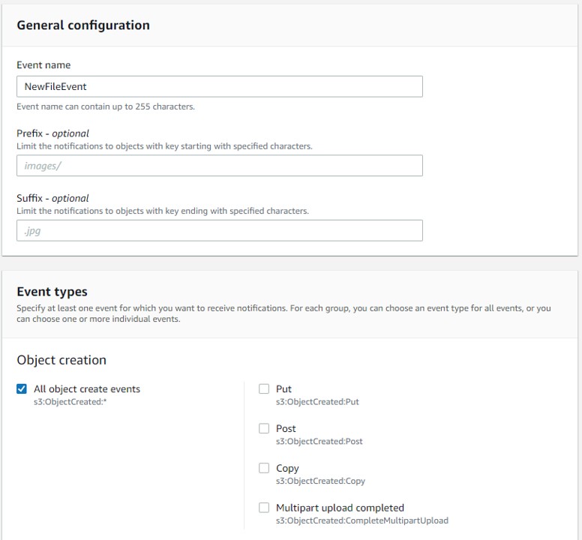The image size is (582, 540).
Task: Enable the Put event checkbox
Action: 264,389
